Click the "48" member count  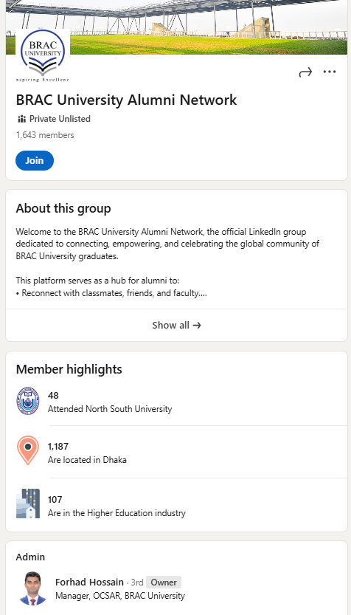[x=53, y=396]
